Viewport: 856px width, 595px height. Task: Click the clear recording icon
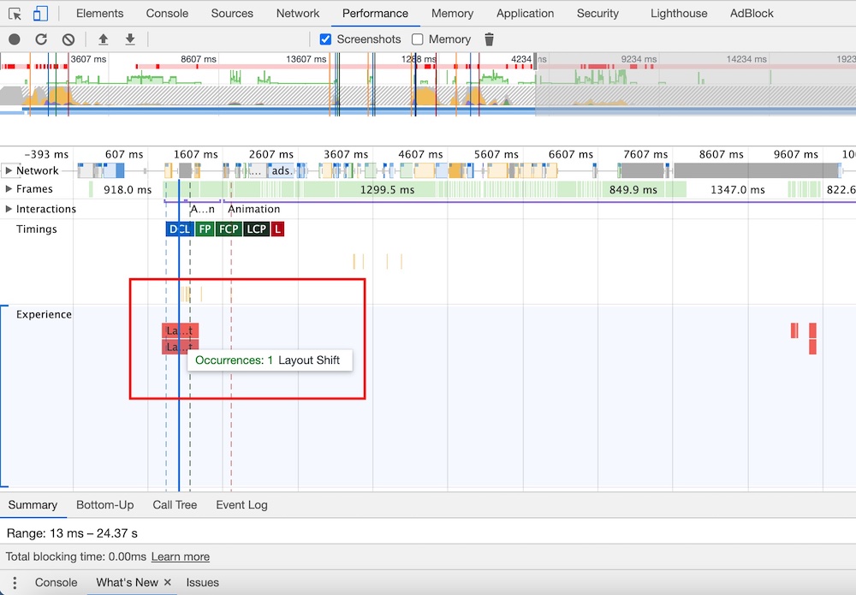click(68, 39)
